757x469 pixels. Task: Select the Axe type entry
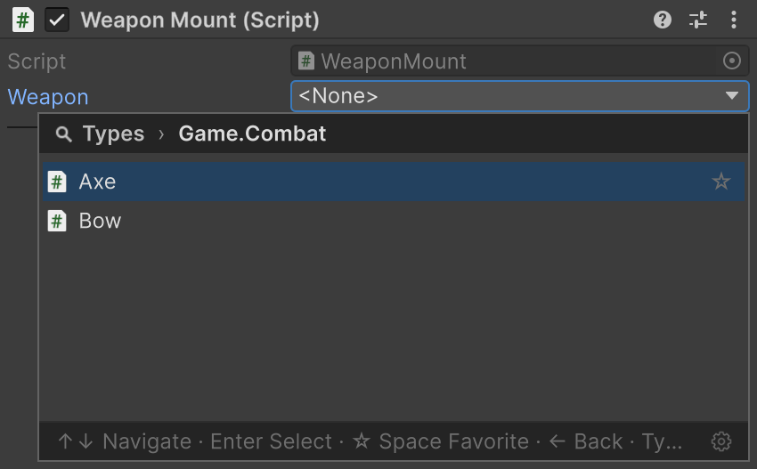(x=394, y=182)
